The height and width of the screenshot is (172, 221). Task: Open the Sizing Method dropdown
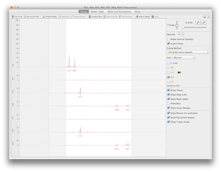(188, 52)
